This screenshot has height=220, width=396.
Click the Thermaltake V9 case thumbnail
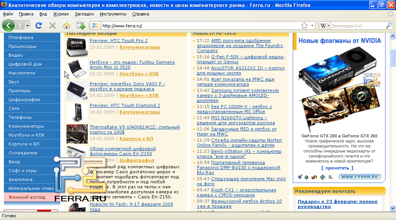pos(77,134)
